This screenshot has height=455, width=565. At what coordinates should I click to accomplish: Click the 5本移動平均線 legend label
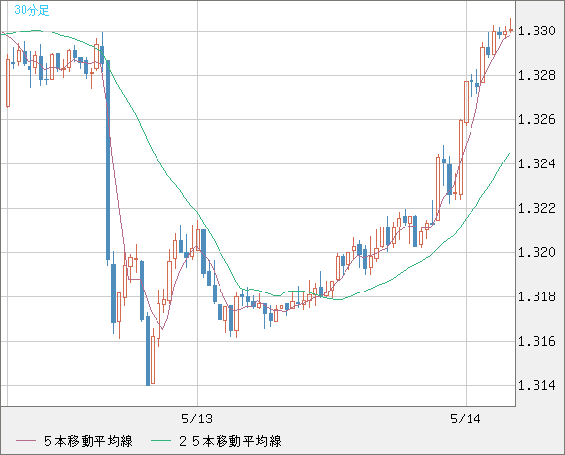coord(89,441)
